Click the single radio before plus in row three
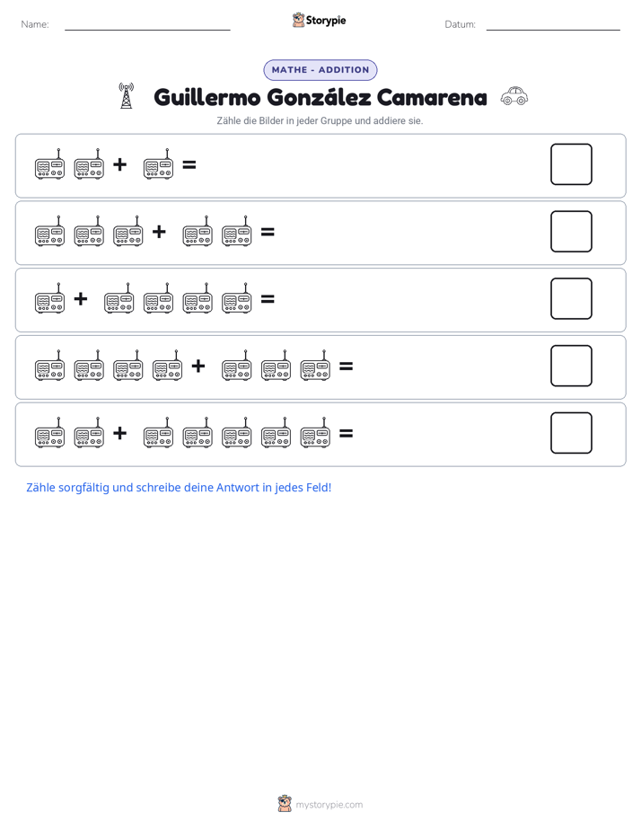The image size is (641, 830). 49,298
